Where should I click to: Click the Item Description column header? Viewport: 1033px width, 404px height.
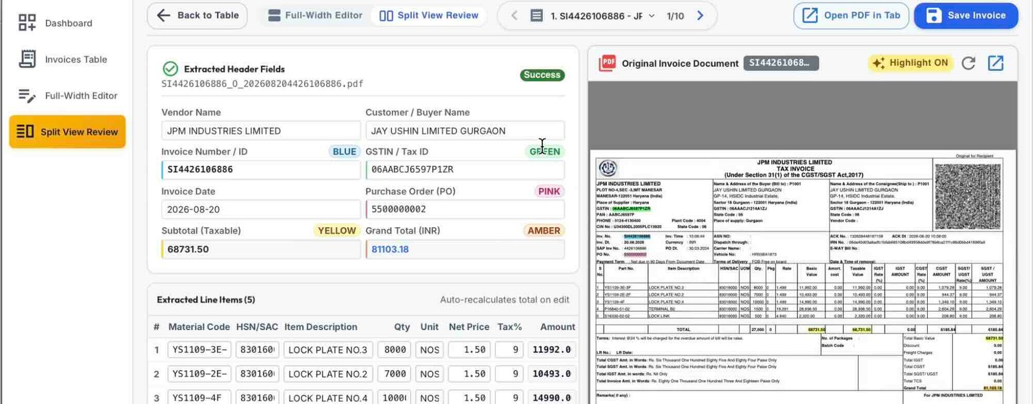[321, 327]
